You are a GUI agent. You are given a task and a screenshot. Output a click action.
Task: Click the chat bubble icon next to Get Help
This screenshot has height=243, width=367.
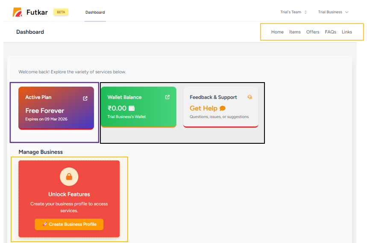click(223, 108)
